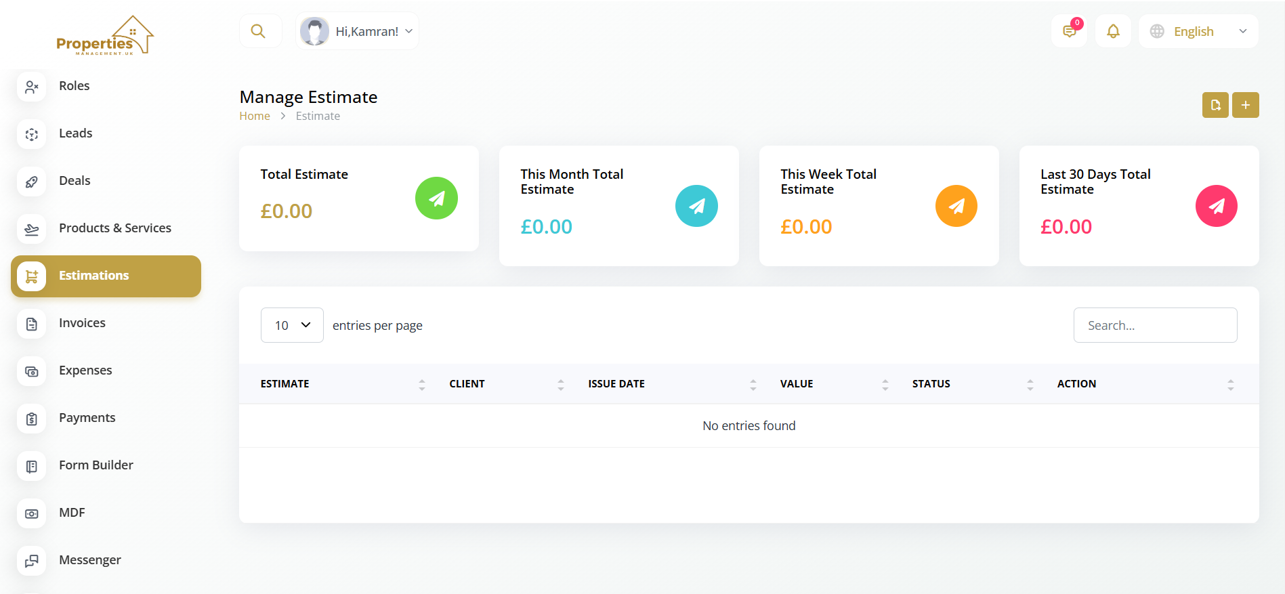Expand the Hi,Kamran! user profile dropdown
Viewport: 1285px width, 594px height.
[x=358, y=31]
